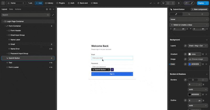This screenshot has width=210, height=110.
Task: Click the 'Enter your email' input on the canvas
Action: pos(112,58)
